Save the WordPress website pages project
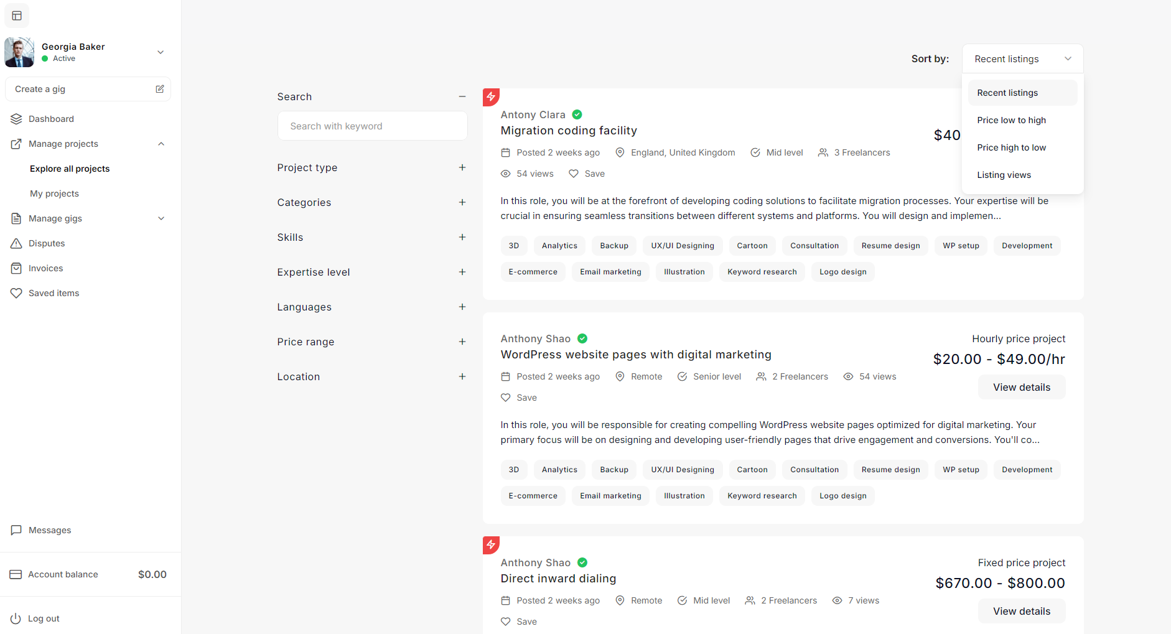Image resolution: width=1171 pixels, height=634 pixels. click(x=519, y=398)
